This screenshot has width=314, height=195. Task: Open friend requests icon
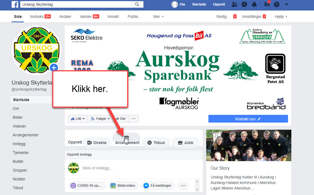coord(234,4)
